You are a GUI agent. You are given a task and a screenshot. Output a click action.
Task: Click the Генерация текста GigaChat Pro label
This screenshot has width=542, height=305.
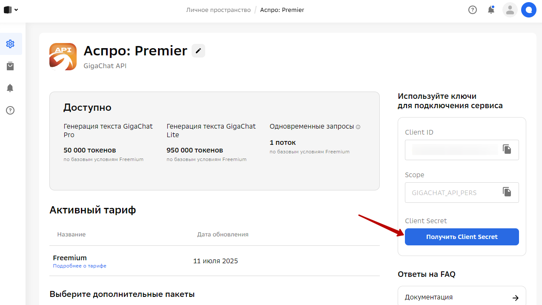108,131
